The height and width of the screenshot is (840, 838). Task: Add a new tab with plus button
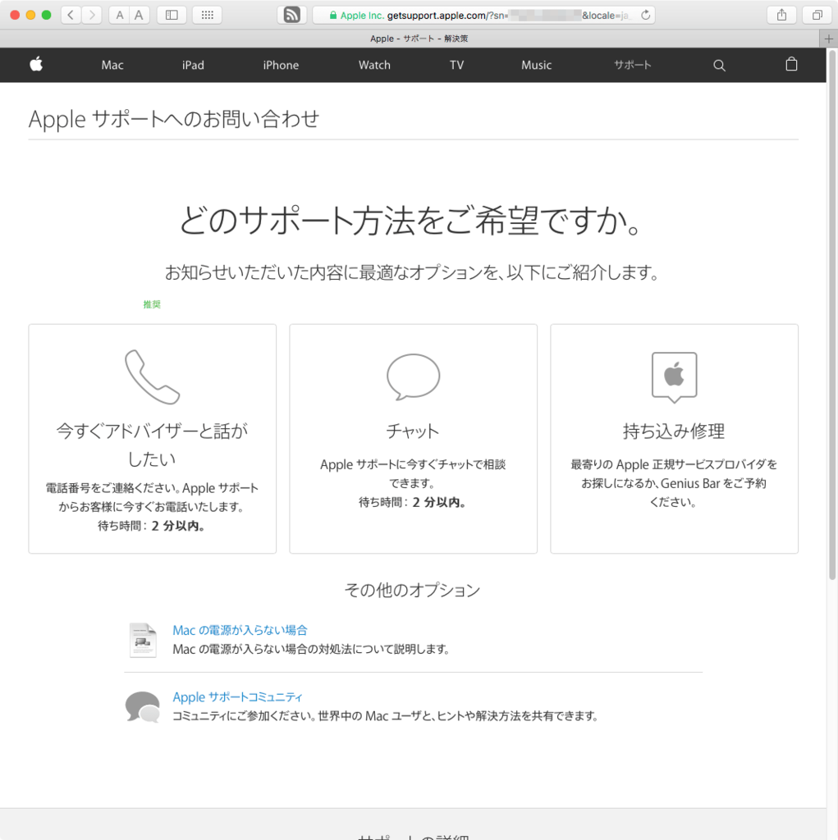coord(829,39)
